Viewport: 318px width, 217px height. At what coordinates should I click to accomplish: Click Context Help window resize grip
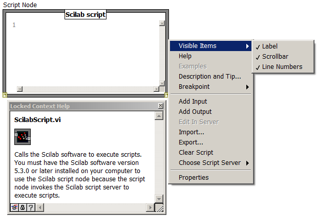[159, 208]
